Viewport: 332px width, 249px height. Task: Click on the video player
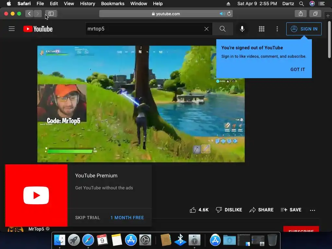[141, 104]
